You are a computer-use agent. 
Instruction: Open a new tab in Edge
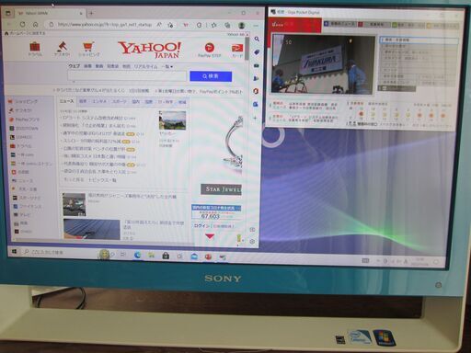click(91, 13)
